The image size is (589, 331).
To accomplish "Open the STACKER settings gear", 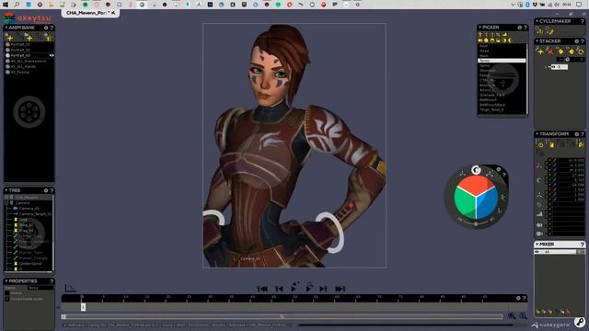I will pyautogui.click(x=577, y=41).
